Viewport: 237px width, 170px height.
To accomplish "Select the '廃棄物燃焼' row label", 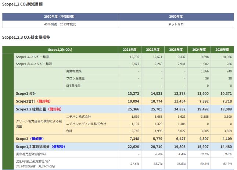I will point(74,71).
